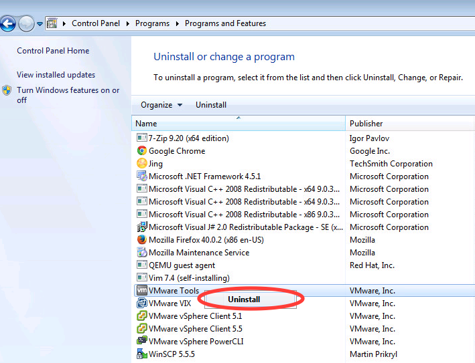Select the 7-Zip 9.20 icon
475x363 pixels.
coord(141,138)
